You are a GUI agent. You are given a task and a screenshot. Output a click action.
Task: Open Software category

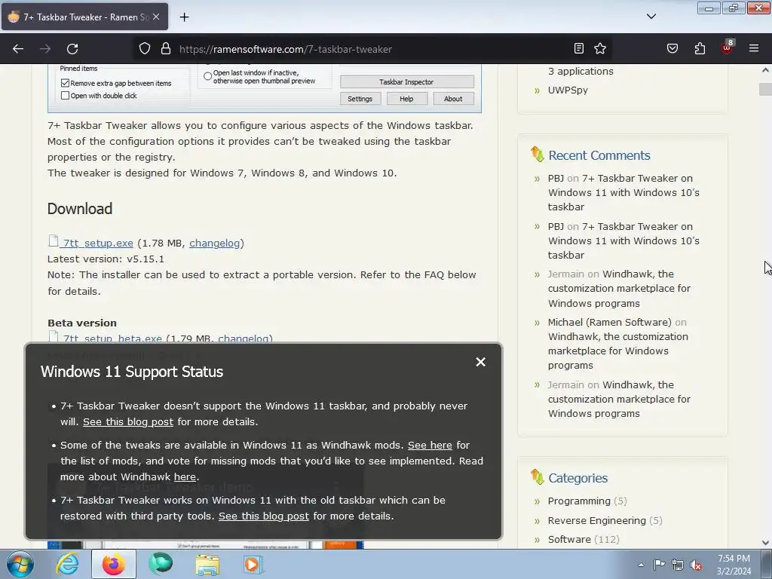(569, 540)
